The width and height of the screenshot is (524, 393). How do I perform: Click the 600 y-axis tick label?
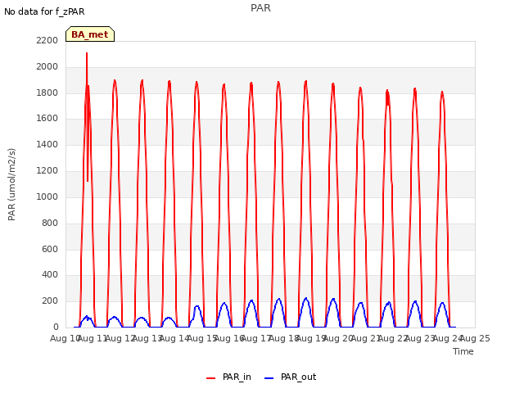pos(50,249)
